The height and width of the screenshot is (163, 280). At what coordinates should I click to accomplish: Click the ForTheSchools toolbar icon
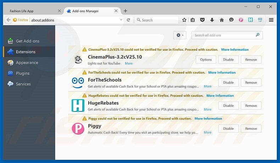tap(260, 20)
